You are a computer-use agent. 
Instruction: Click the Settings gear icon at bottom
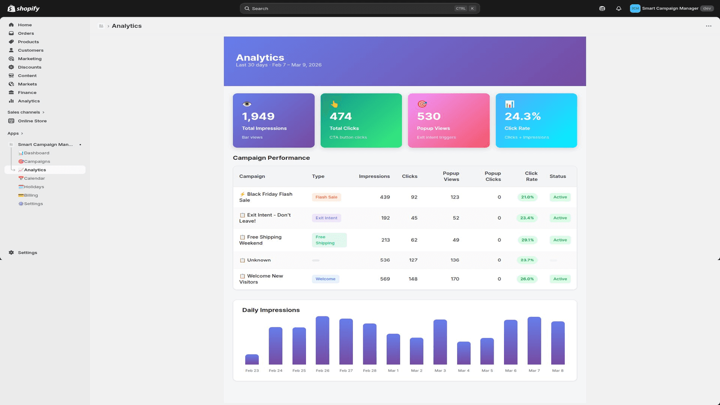(x=11, y=252)
